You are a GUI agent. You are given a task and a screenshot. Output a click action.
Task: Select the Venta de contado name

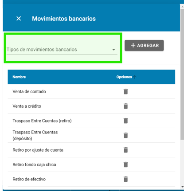click(x=29, y=91)
